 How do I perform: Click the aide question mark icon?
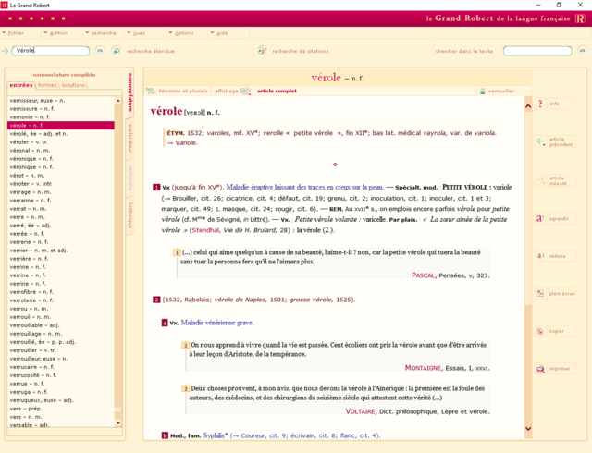pyautogui.click(x=540, y=104)
